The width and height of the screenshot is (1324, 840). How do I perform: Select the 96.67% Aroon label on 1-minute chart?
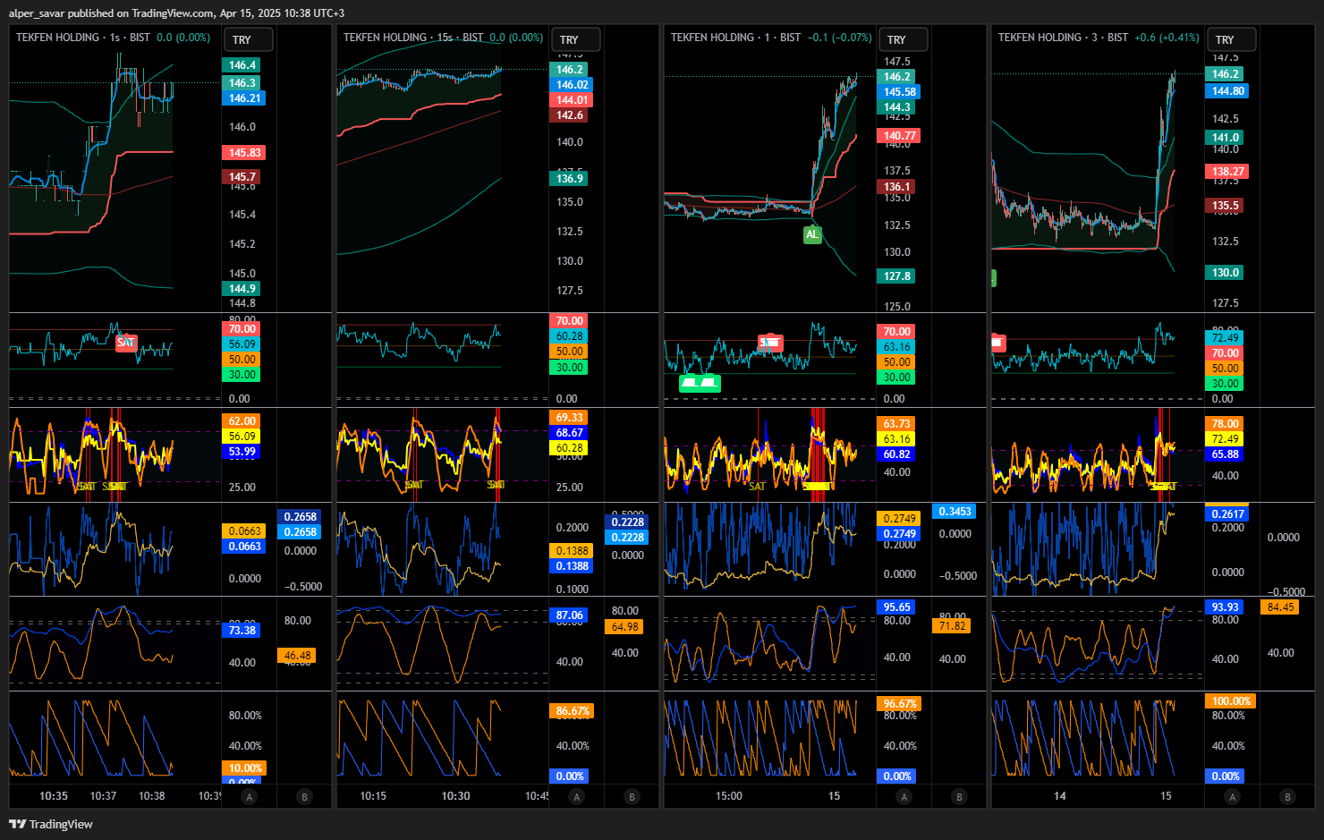pos(899,704)
